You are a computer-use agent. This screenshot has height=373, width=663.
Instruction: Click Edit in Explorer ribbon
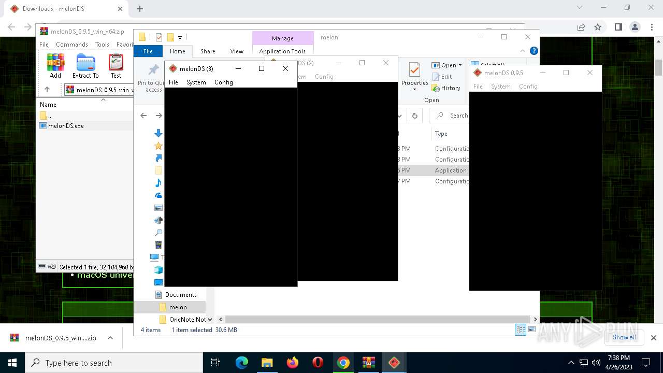(x=442, y=77)
